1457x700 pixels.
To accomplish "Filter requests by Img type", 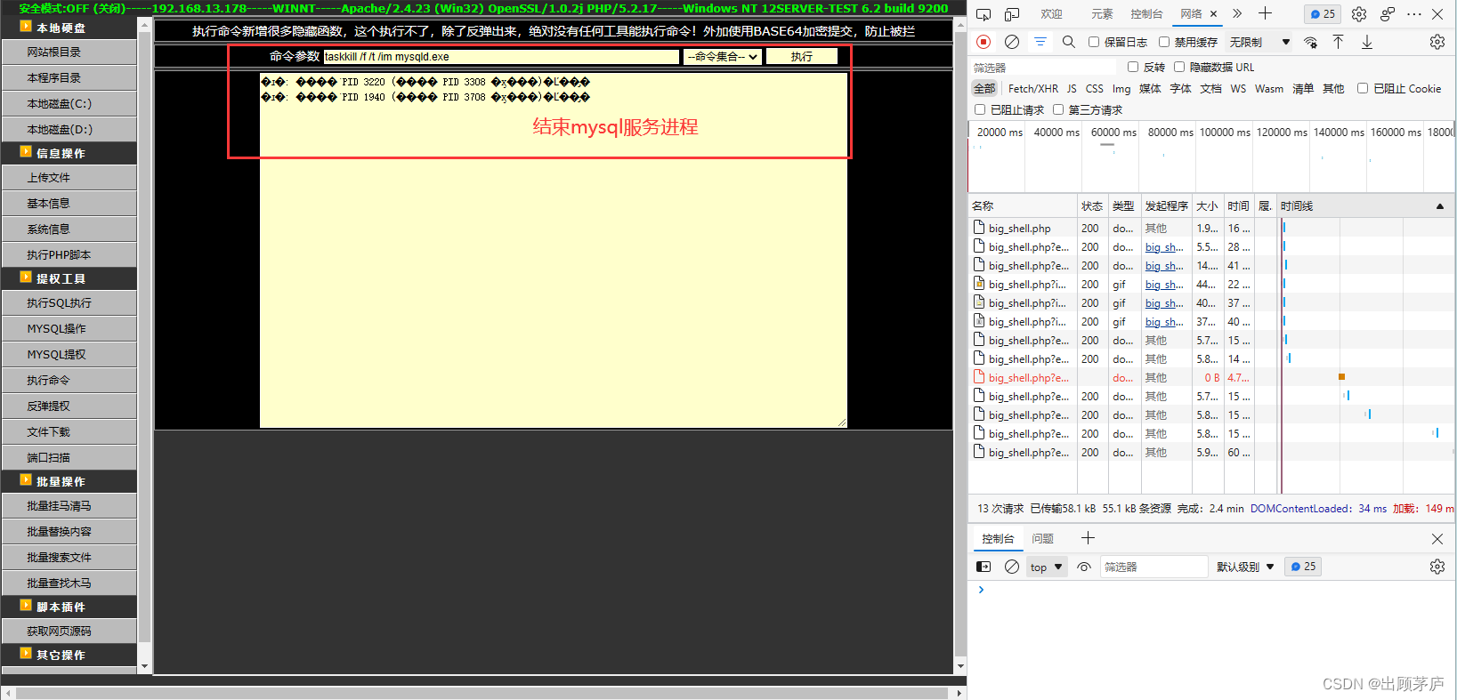I will (1121, 89).
